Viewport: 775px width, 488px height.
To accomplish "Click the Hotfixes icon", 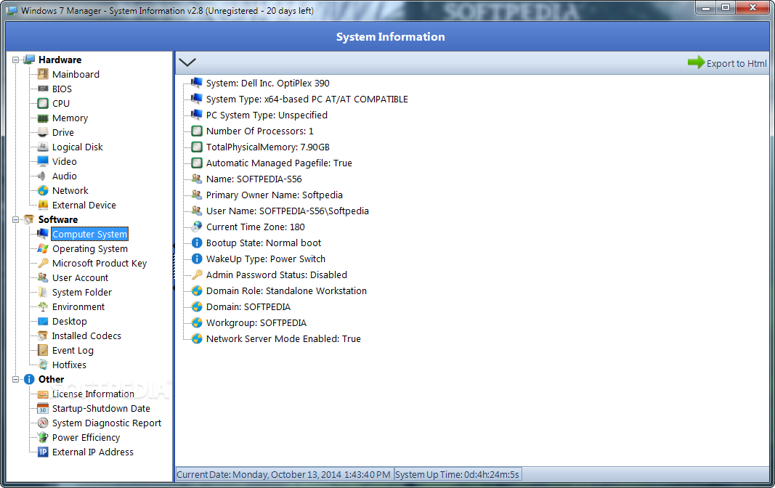I will click(x=43, y=365).
